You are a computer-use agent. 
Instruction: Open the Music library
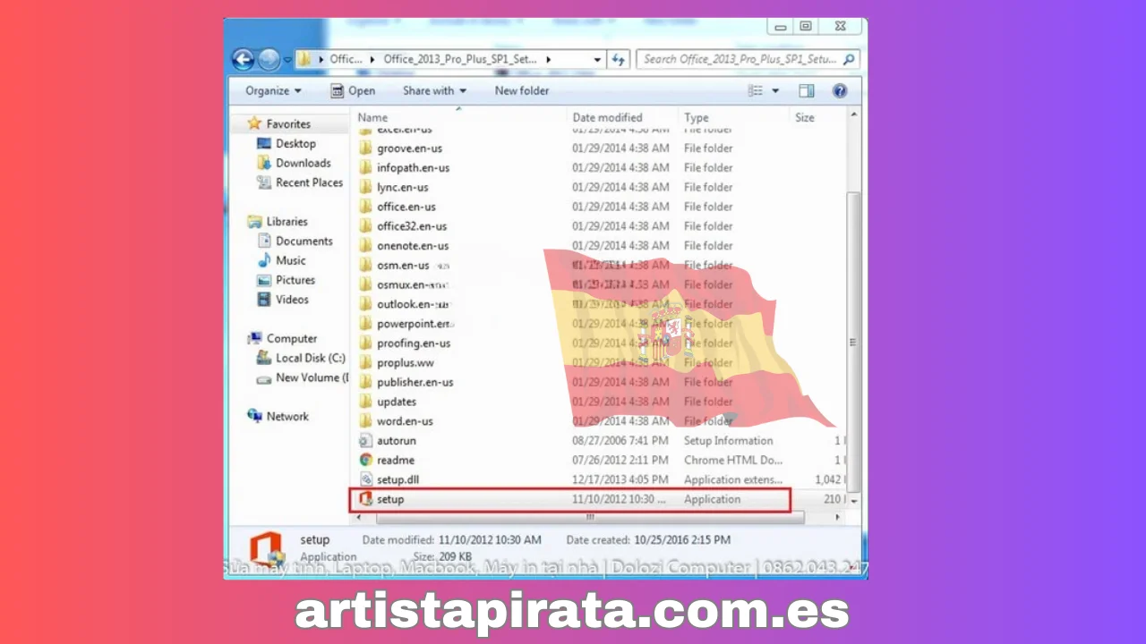pos(290,260)
